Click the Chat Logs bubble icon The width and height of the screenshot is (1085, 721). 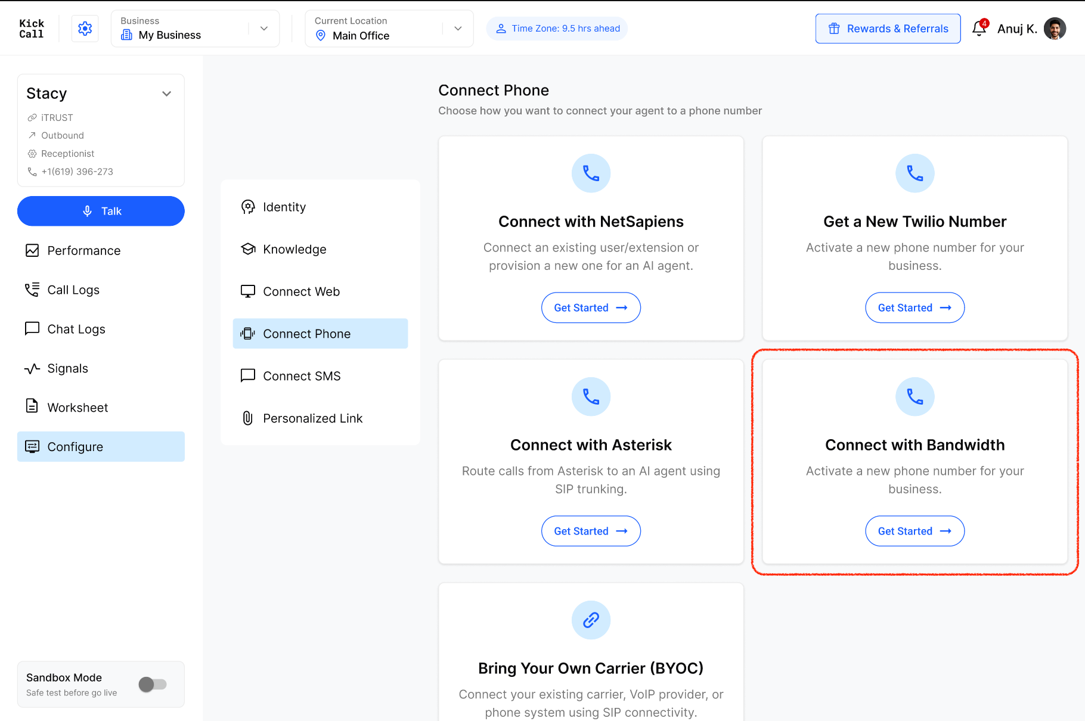pyautogui.click(x=32, y=329)
